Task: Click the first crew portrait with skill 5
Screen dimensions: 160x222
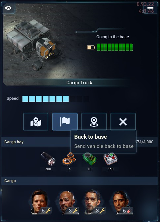Action: (40, 202)
